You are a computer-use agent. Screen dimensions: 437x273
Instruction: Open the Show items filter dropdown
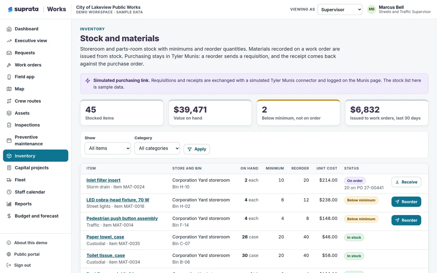tap(108, 148)
